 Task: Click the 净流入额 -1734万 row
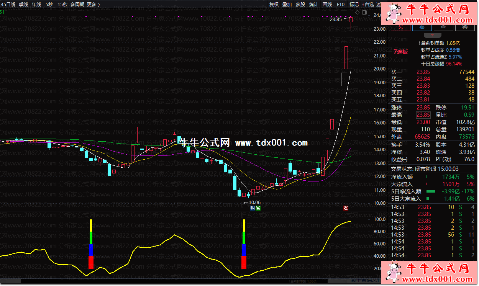coord(433,177)
